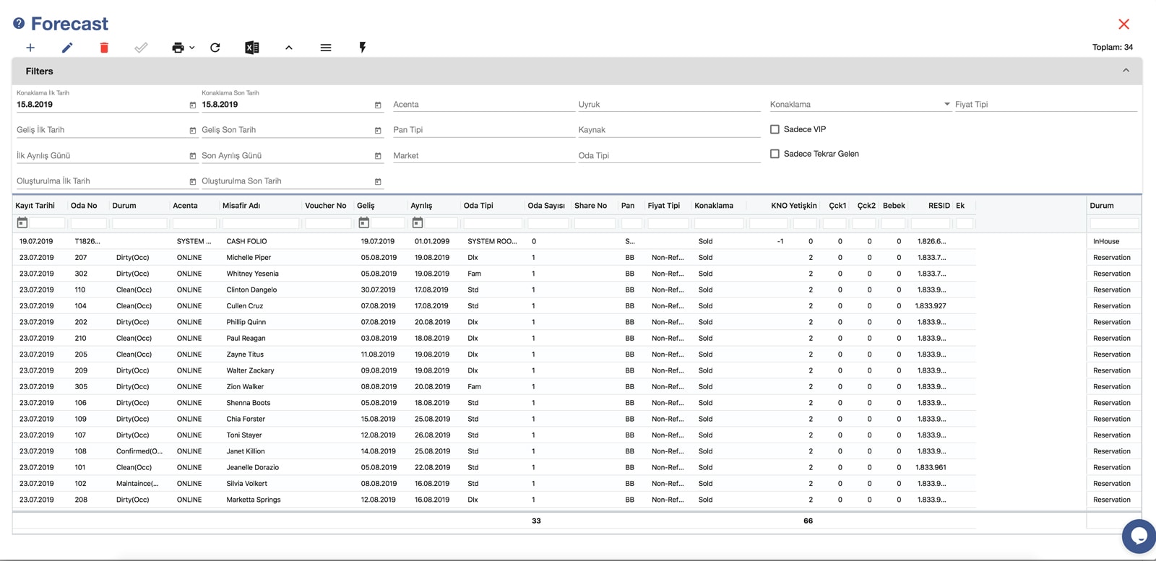Sort by RESID column header
Screen dimensions: 1156x561
pyautogui.click(x=939, y=206)
